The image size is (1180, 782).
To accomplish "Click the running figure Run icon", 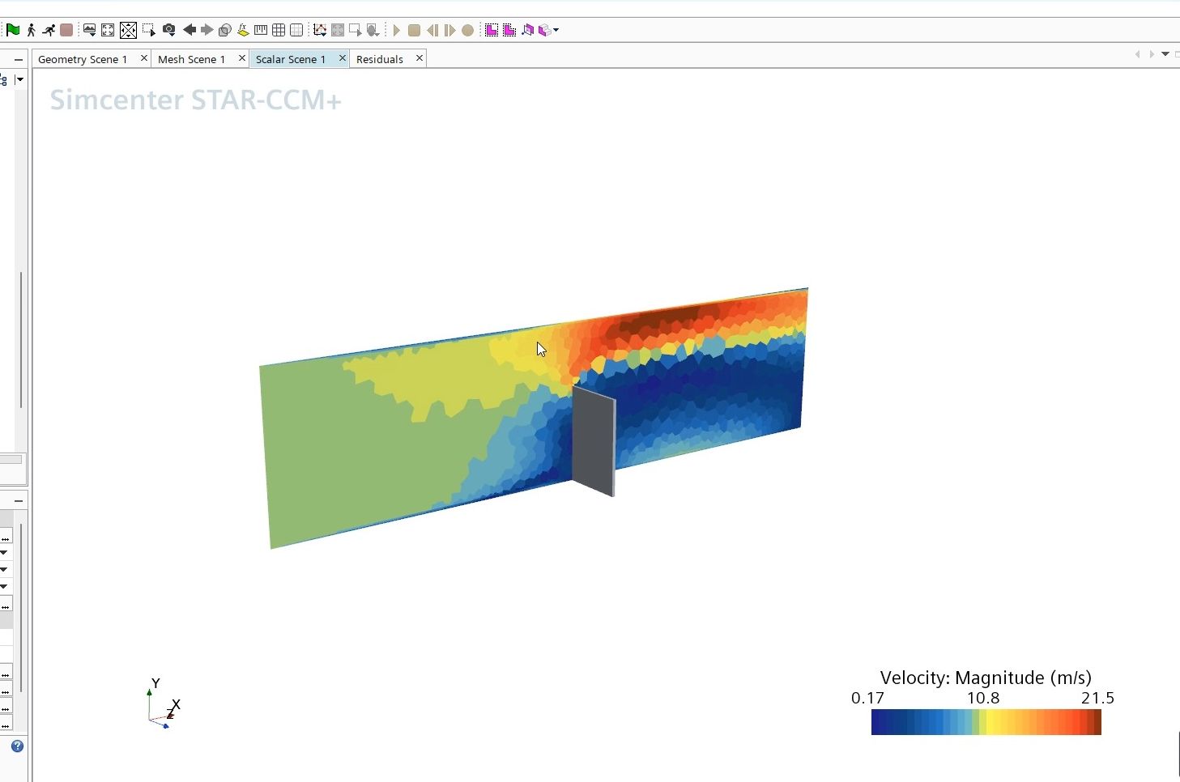I will [x=49, y=30].
